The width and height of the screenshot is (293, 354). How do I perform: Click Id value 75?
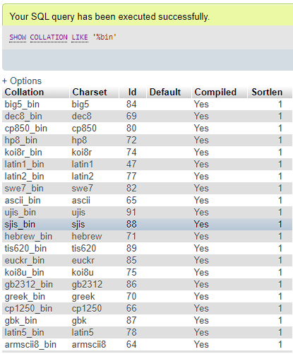click(131, 273)
